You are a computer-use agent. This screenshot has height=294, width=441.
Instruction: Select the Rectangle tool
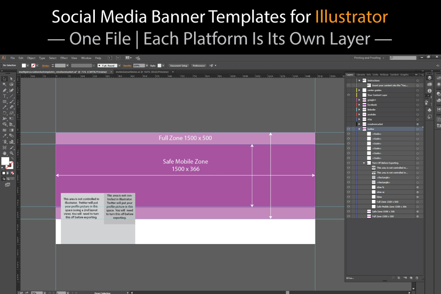click(4, 101)
